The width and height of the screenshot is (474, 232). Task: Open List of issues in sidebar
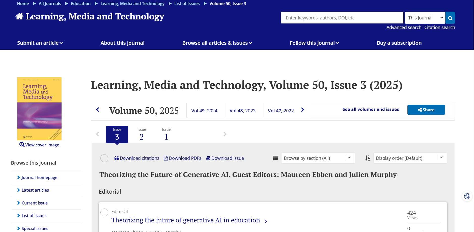(34, 216)
